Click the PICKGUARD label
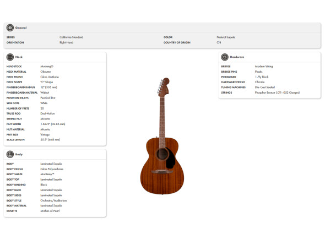Image resolution: width=325 pixels, height=239 pixels. [x=229, y=77]
